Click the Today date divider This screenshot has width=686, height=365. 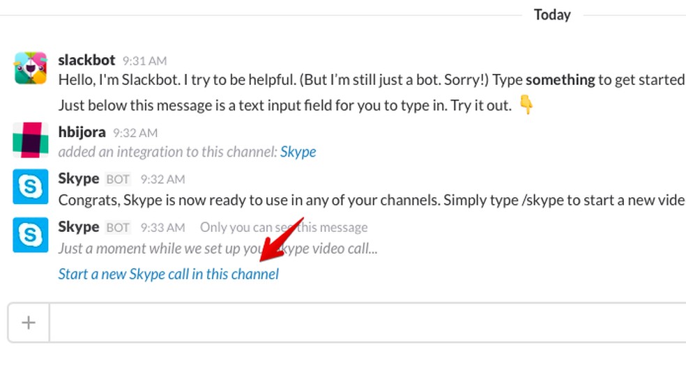click(x=552, y=15)
